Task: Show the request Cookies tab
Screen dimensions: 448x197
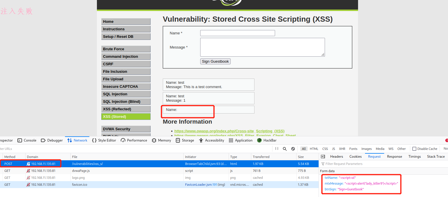Action: coord(355,157)
